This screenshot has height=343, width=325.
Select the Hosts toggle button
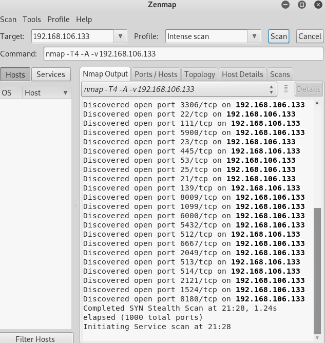(x=15, y=74)
